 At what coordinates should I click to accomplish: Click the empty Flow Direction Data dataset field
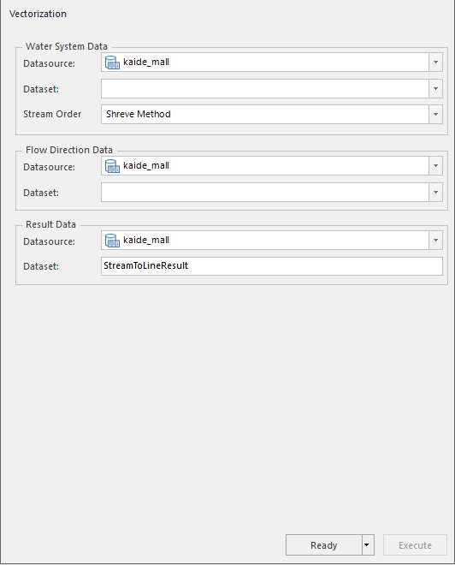point(265,192)
